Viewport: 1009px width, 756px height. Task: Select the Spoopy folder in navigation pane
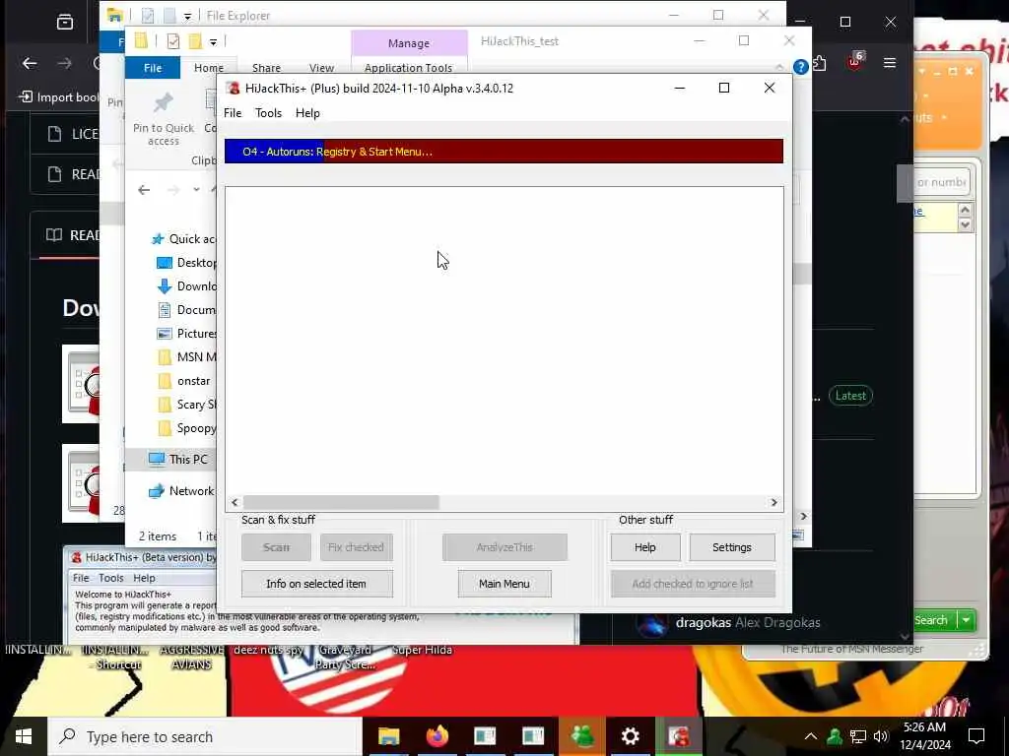[186, 428]
